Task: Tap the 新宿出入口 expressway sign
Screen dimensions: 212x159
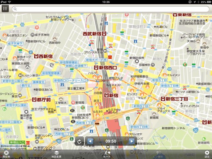Action: coord(17,142)
